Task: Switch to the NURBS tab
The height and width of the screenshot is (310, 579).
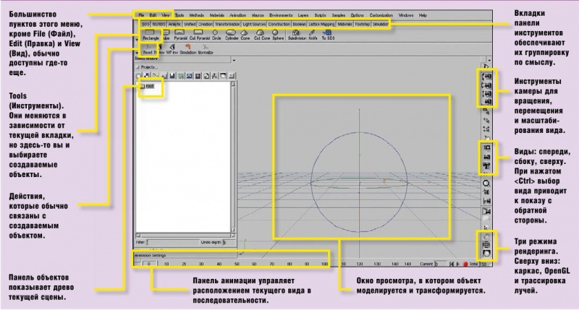Action: click(159, 25)
